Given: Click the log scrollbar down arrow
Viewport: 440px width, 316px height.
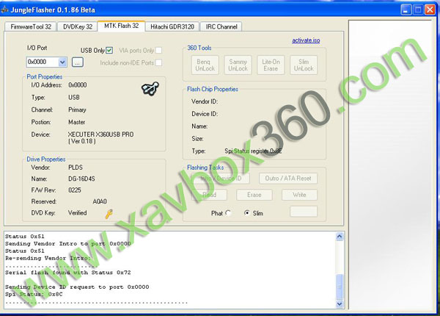Looking at the screenshot, I should (340, 304).
